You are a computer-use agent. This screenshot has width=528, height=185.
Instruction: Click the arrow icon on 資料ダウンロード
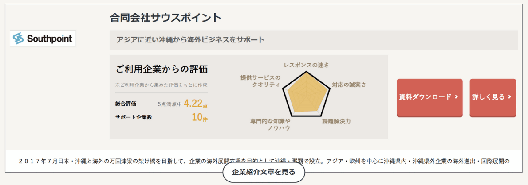(x=456, y=97)
